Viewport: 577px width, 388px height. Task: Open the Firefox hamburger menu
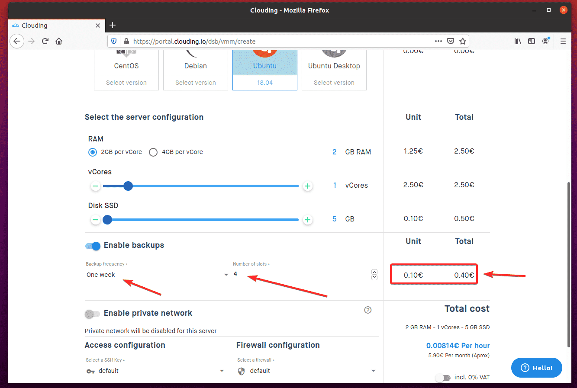pyautogui.click(x=563, y=41)
